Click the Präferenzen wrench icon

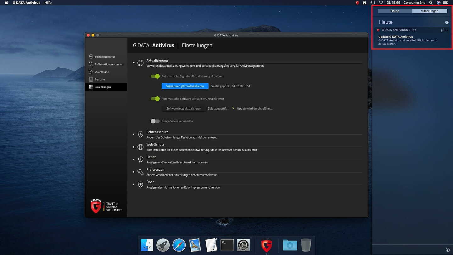[141, 172]
